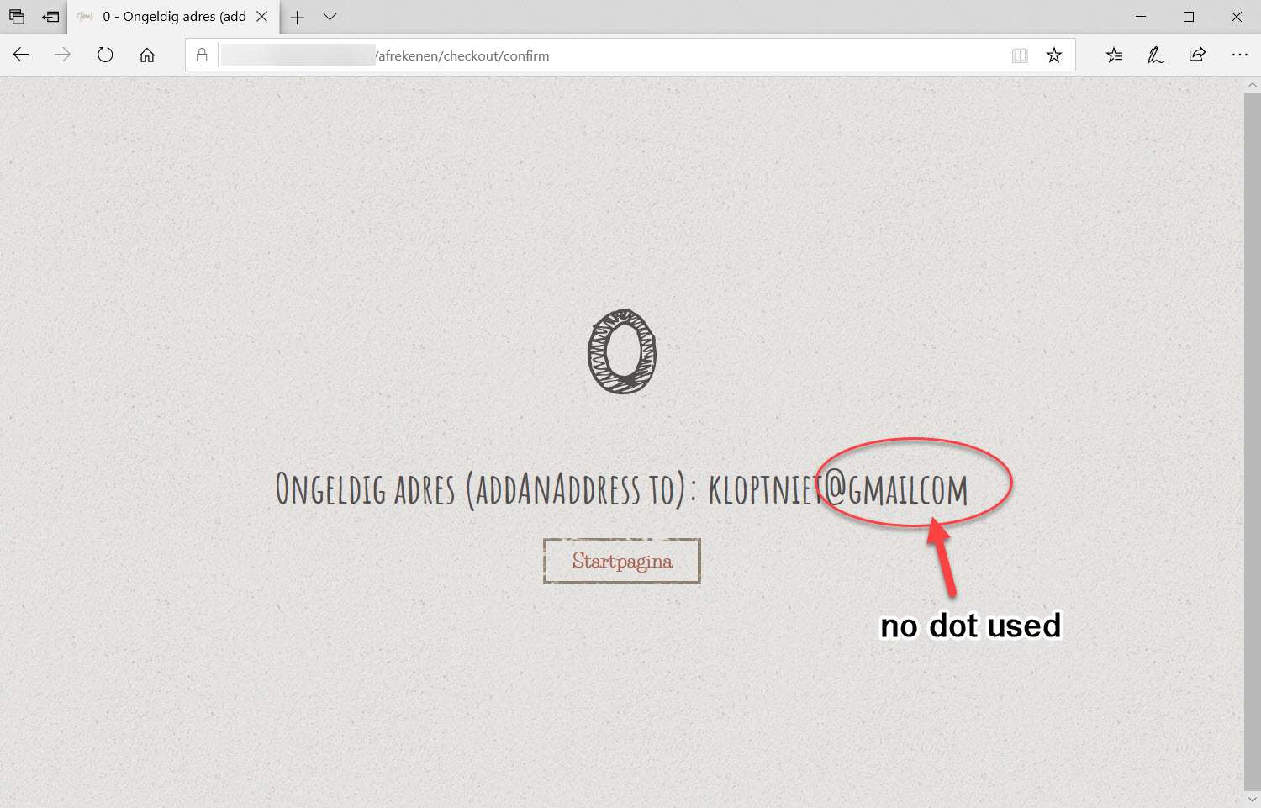Screen dimensions: 1261x808
Task: Close the browser window
Action: (1237, 17)
